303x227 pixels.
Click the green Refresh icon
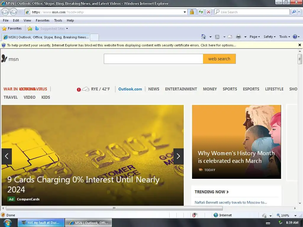coord(201,12)
